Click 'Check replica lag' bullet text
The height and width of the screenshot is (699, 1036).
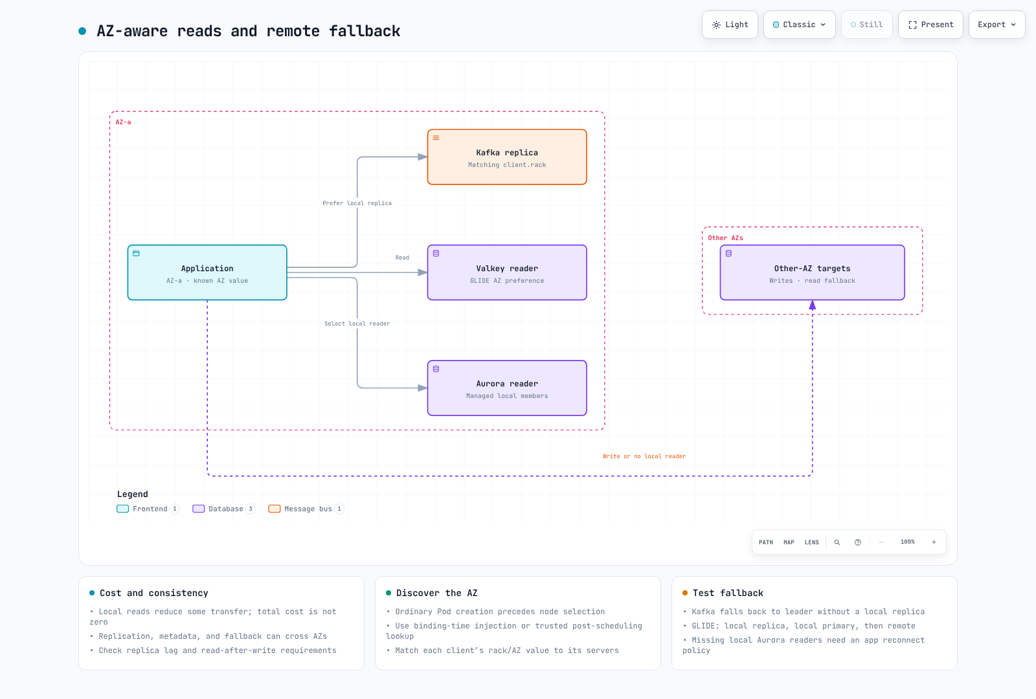click(218, 650)
